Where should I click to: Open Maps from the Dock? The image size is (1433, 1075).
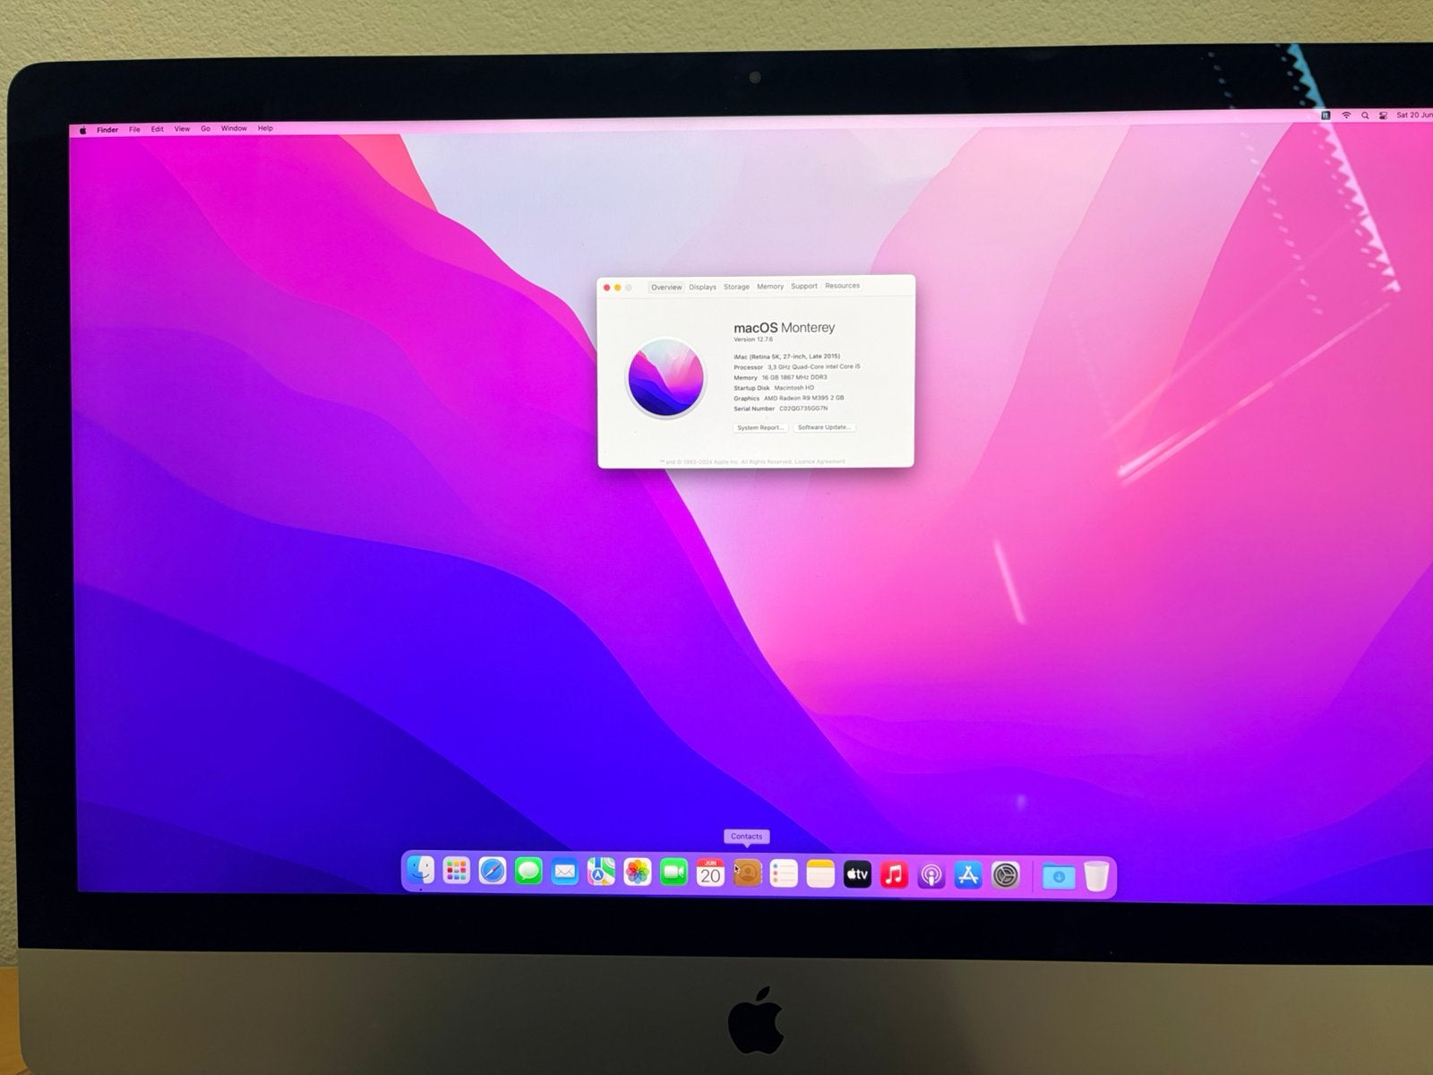pos(601,872)
